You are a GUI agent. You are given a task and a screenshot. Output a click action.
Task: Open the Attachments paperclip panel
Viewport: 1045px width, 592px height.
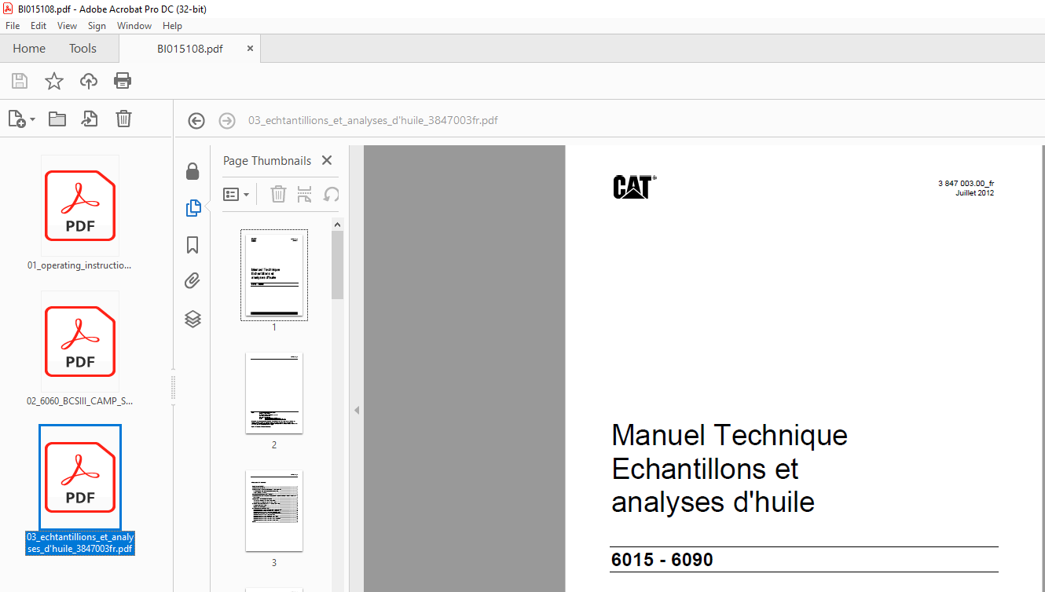coord(192,281)
